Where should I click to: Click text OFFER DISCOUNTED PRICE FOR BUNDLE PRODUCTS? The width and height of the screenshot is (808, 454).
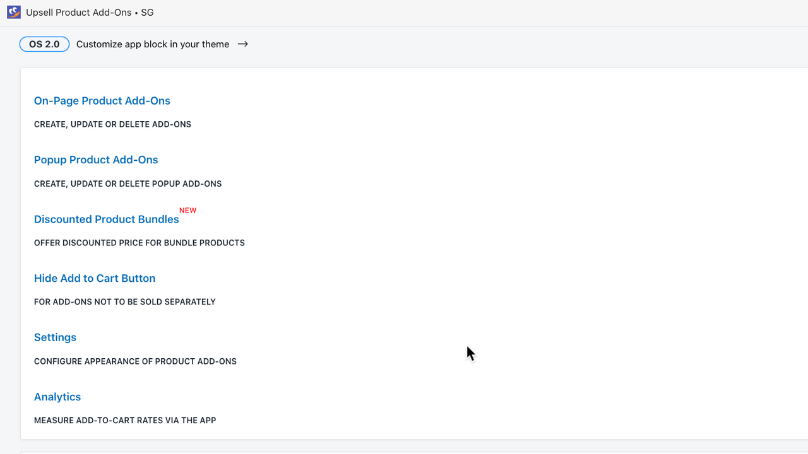point(140,242)
